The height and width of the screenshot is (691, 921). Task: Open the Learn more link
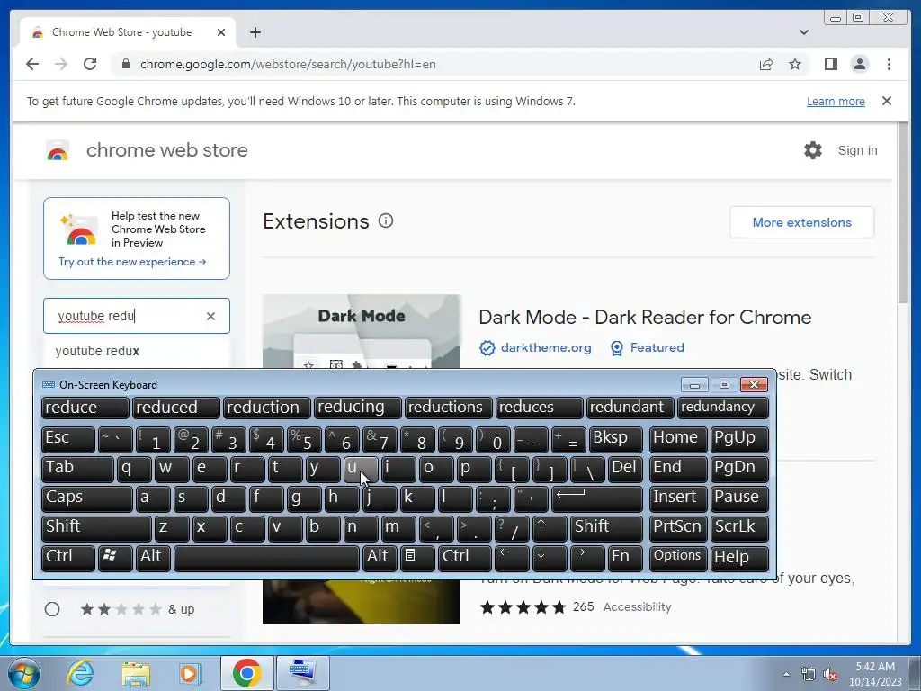coord(836,101)
